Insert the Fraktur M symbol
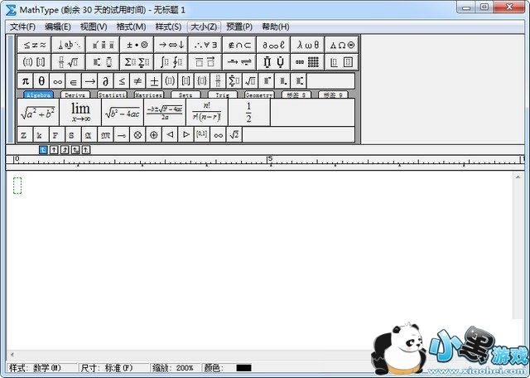This screenshot has height=378, width=530. click(105, 135)
